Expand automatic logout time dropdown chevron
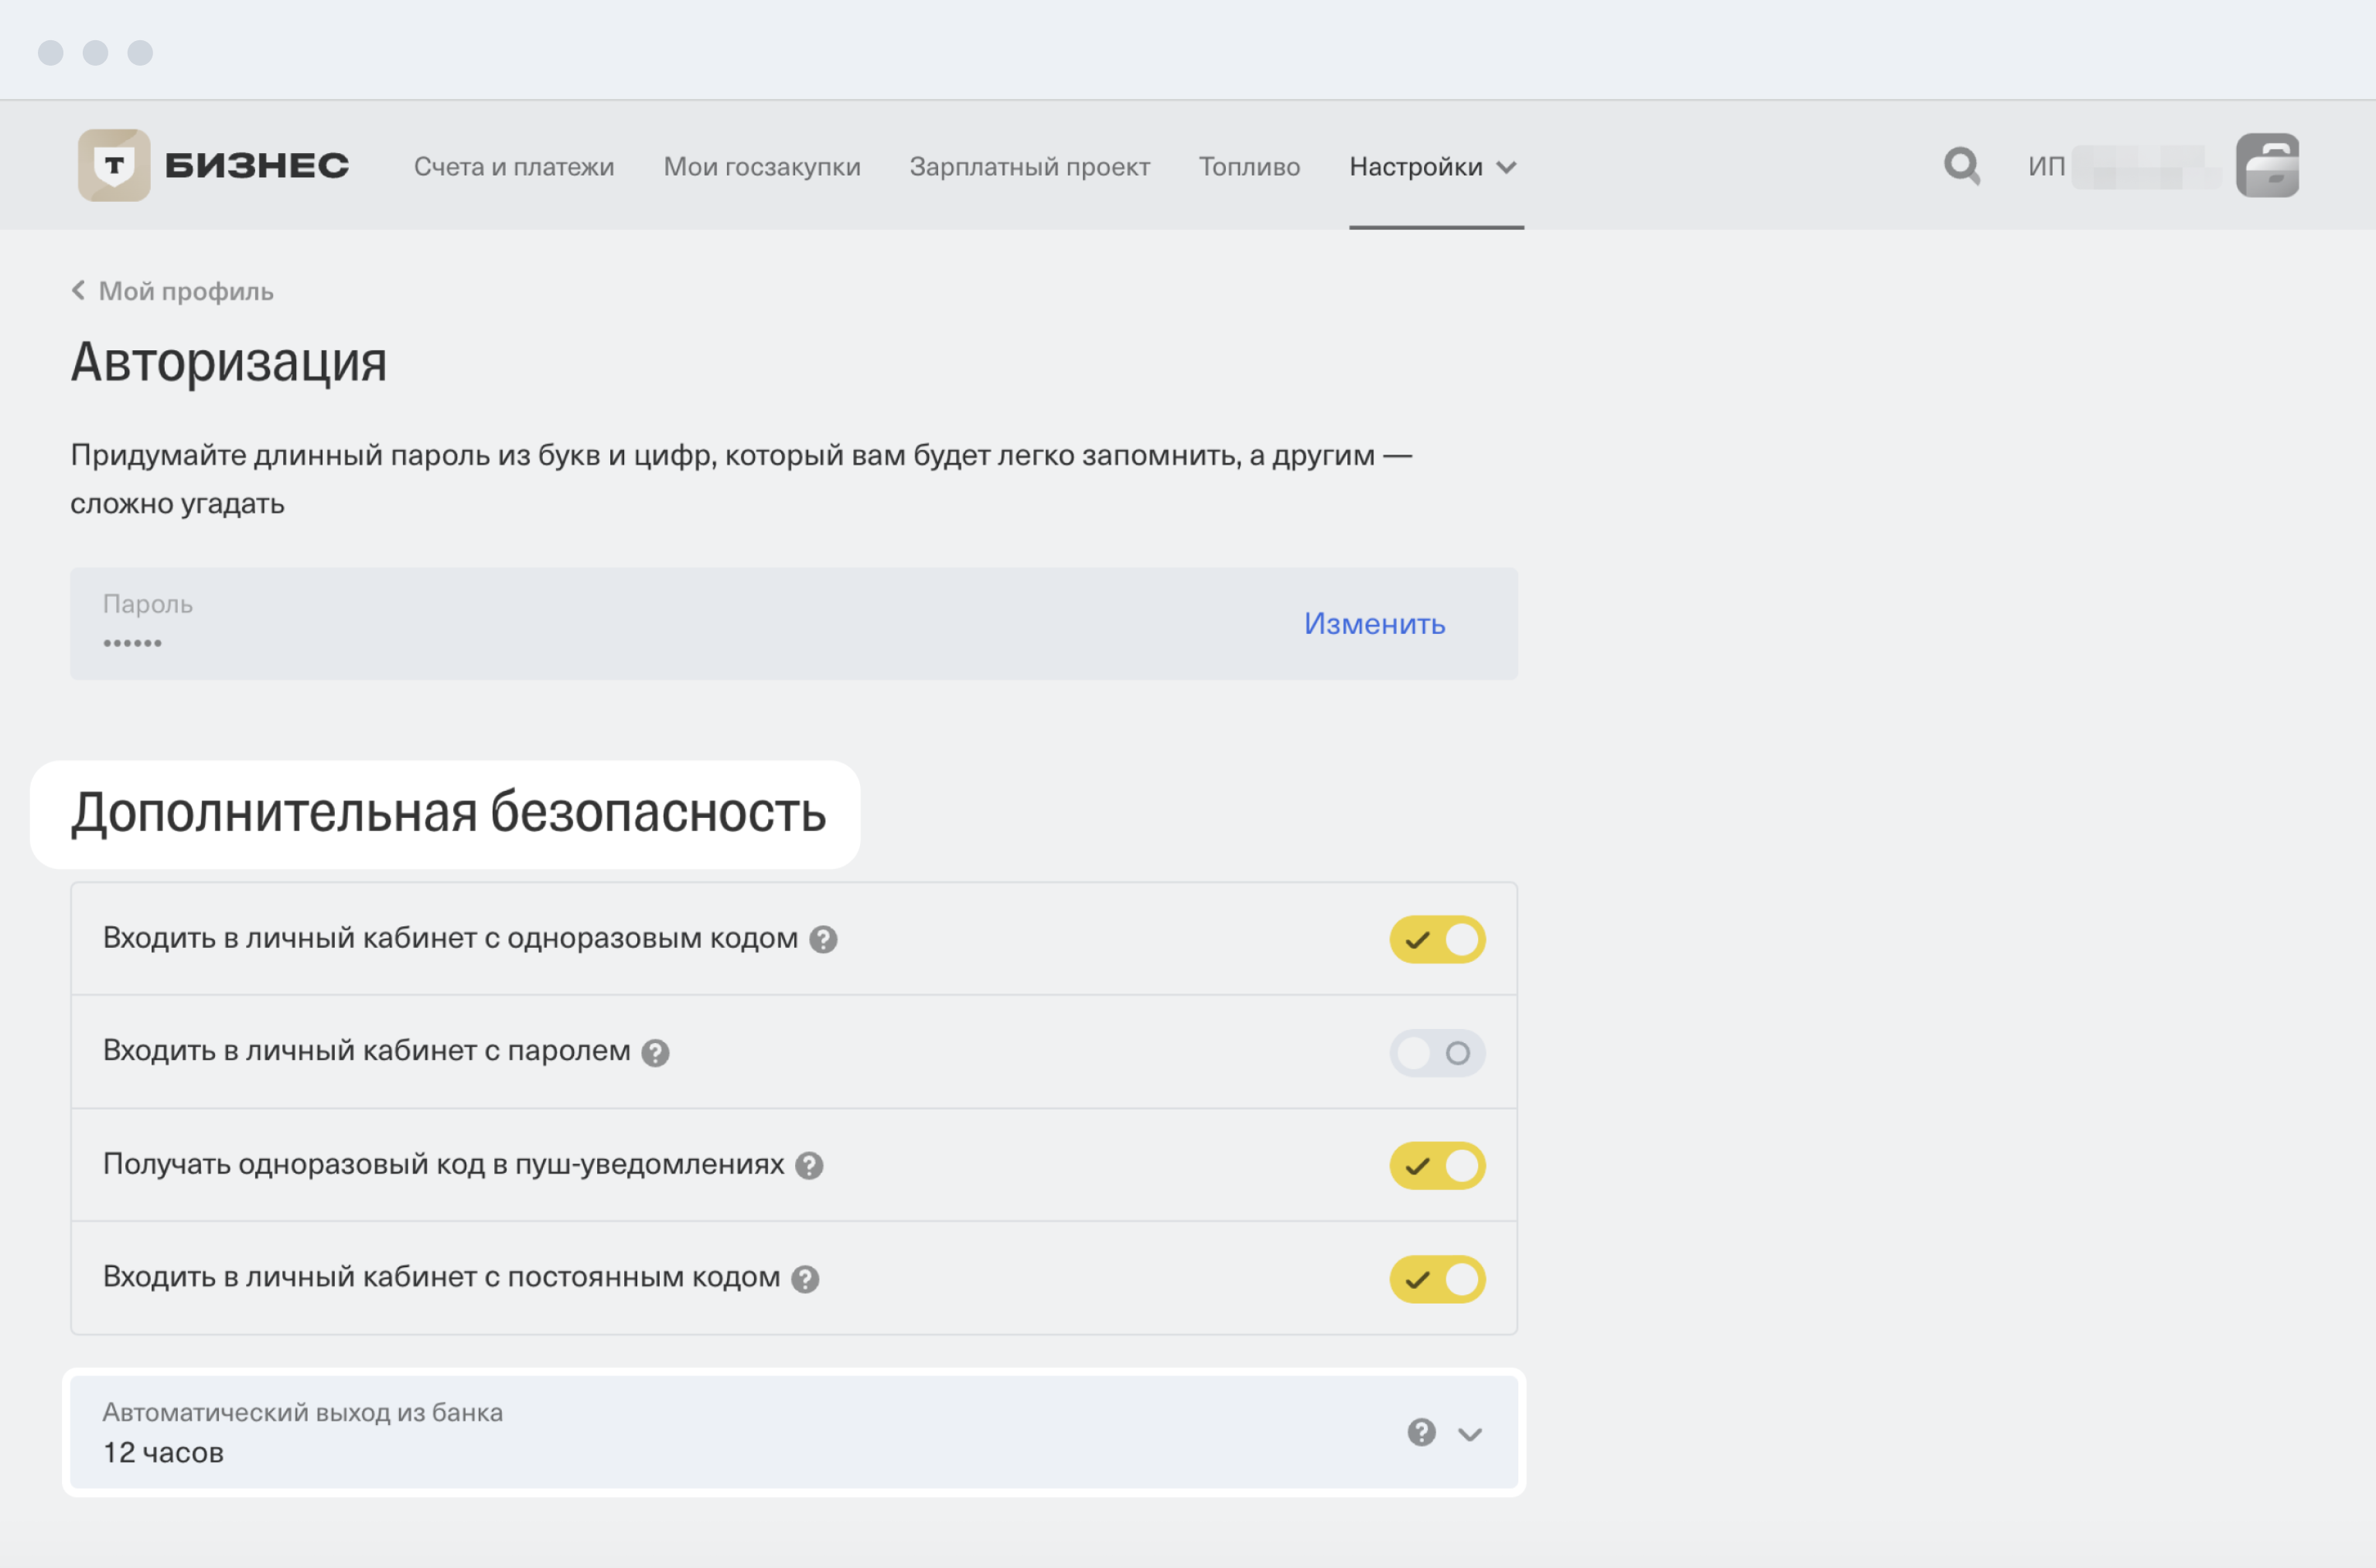Image resolution: width=2376 pixels, height=1568 pixels. [1469, 1434]
